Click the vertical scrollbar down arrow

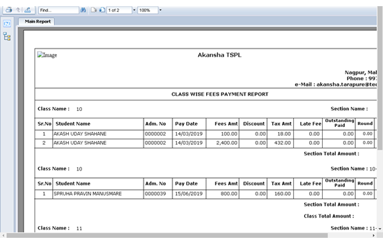(x=380, y=229)
